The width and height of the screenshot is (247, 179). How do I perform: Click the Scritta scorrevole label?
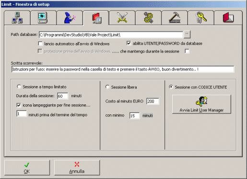click(x=27, y=63)
